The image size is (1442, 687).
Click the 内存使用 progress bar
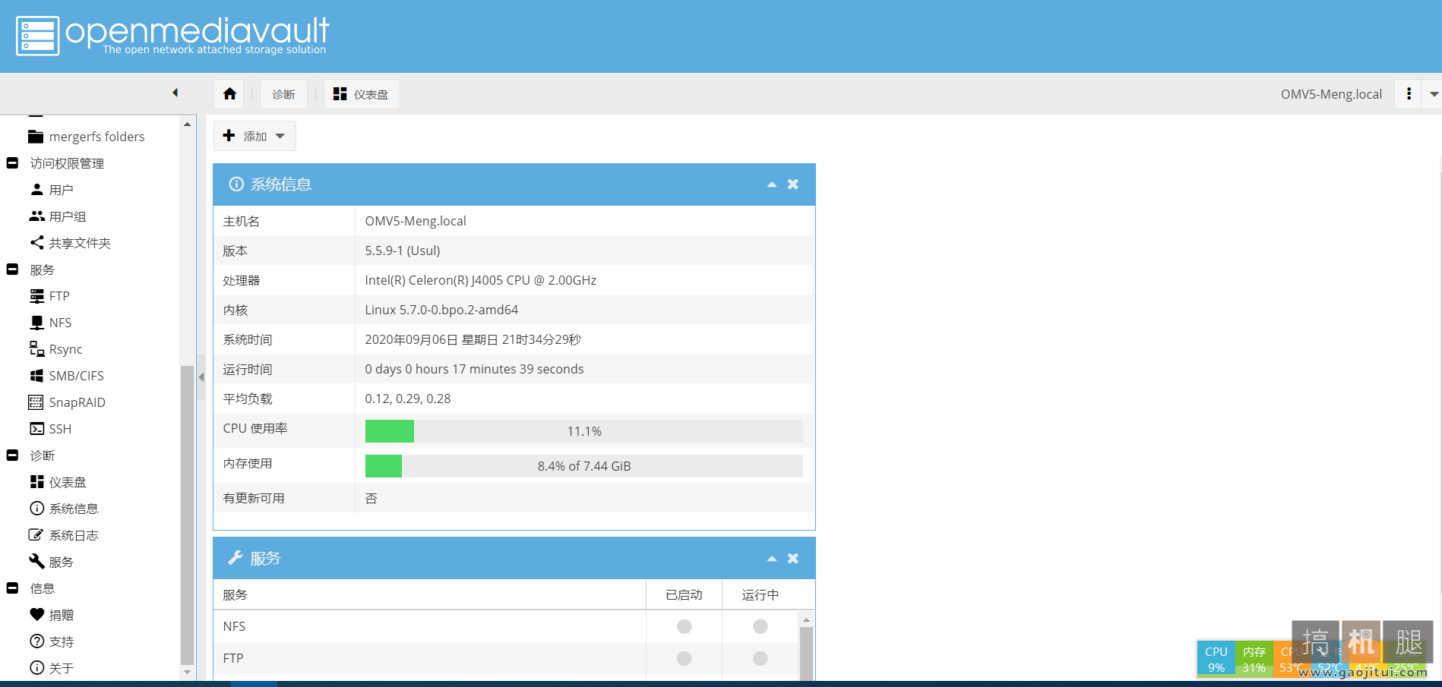(x=583, y=466)
